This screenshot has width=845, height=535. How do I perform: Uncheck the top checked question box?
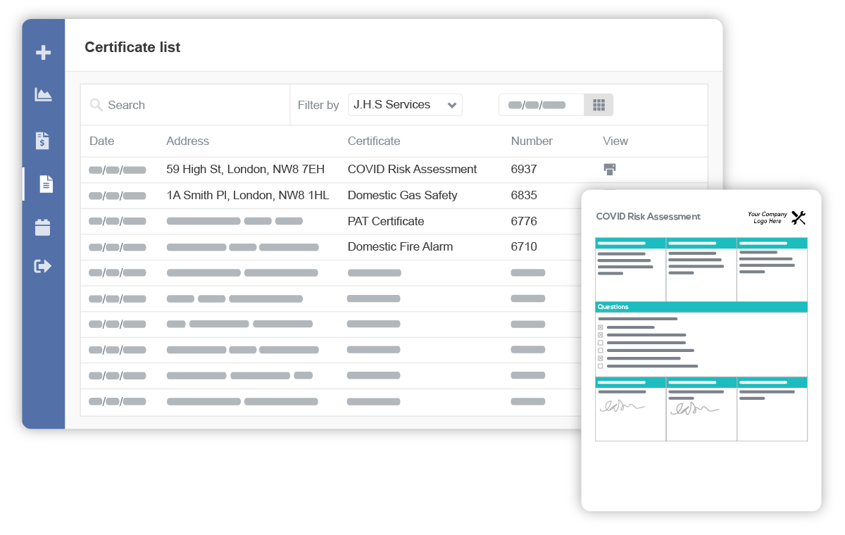600,327
